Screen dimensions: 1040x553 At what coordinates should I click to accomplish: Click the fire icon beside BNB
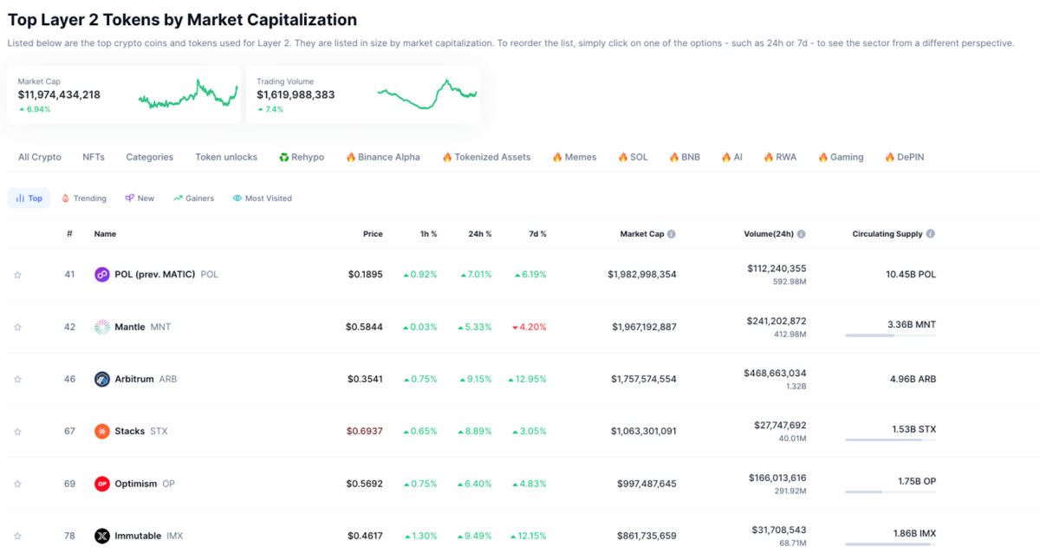coord(673,157)
